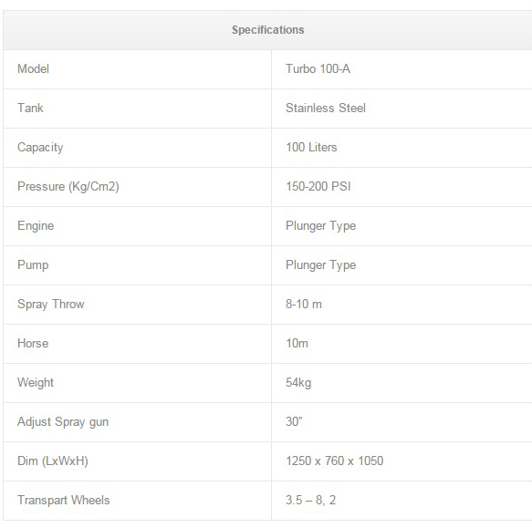Screen dimensions: 532x528
Task: Select the Adjust Spray gun label
Action: pos(63,422)
